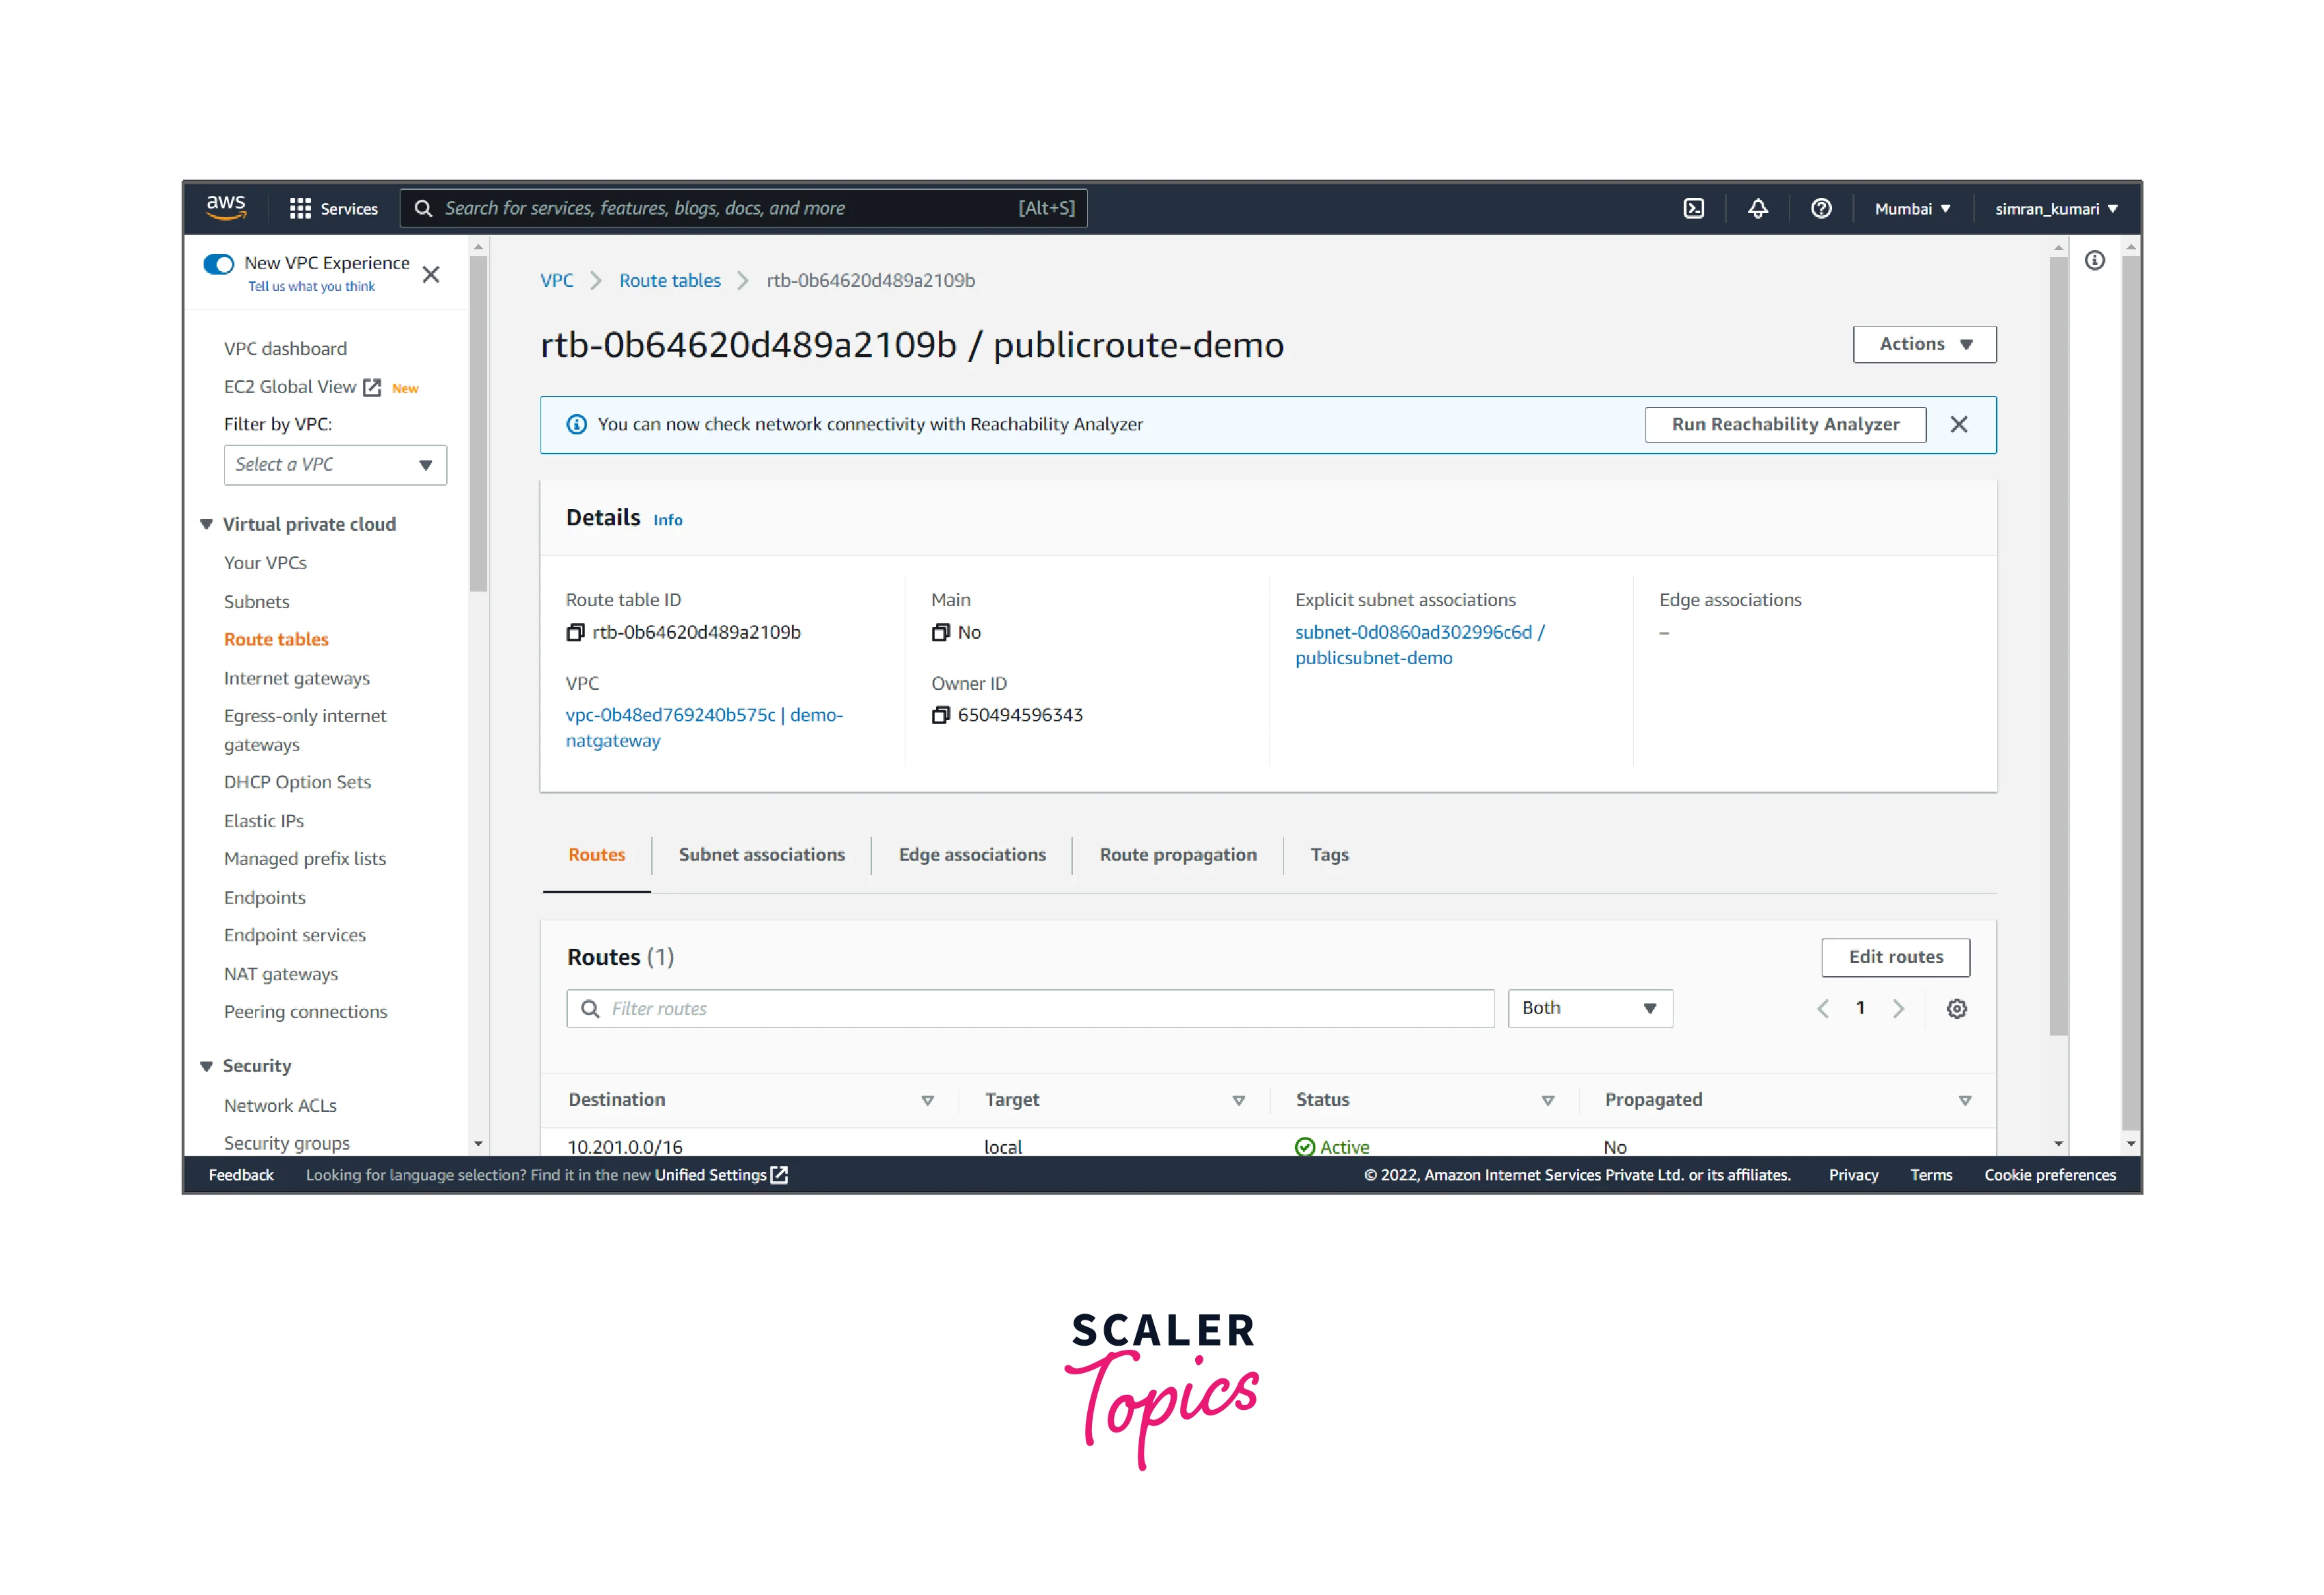2324x1595 pixels.
Task: Open the Select a VPC dropdown
Action: (335, 464)
